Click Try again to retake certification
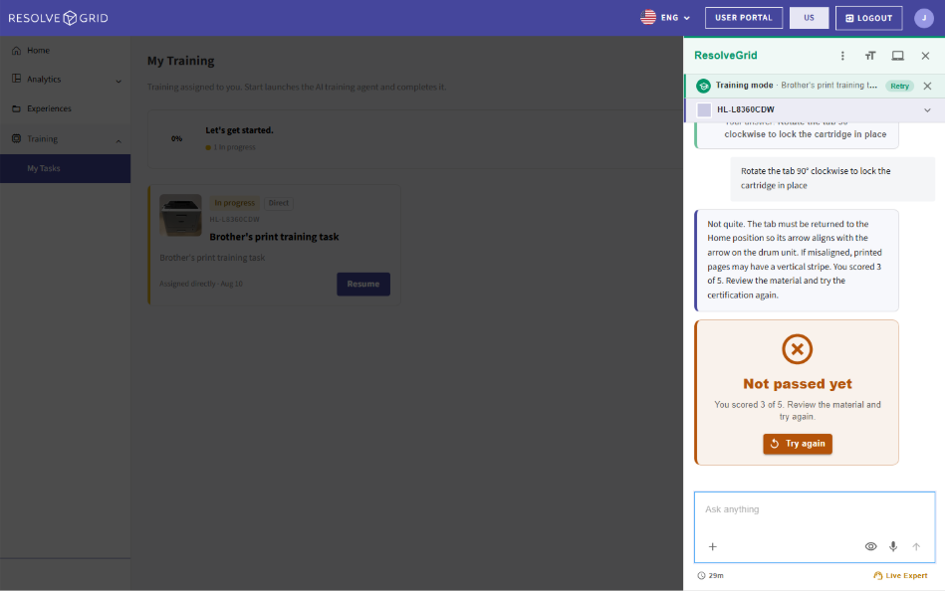This screenshot has width=945, height=591. (798, 444)
